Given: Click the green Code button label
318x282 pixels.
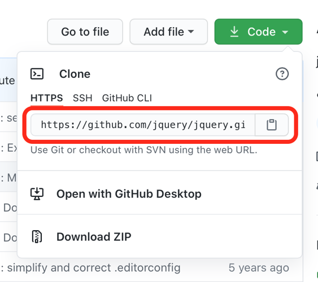Looking at the screenshot, I should [262, 32].
